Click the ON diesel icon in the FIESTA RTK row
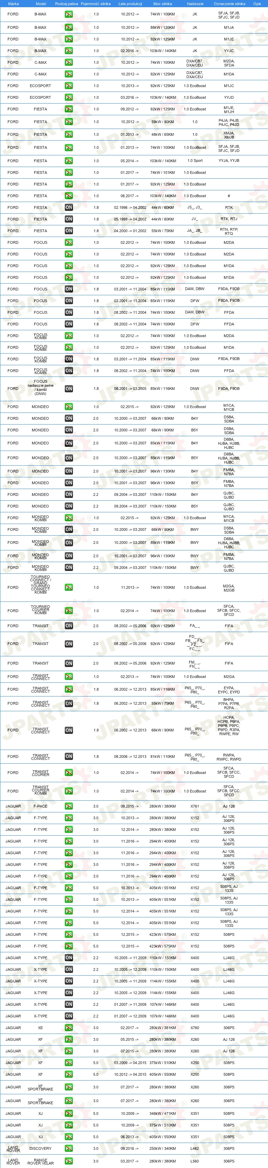 click(x=69, y=207)
